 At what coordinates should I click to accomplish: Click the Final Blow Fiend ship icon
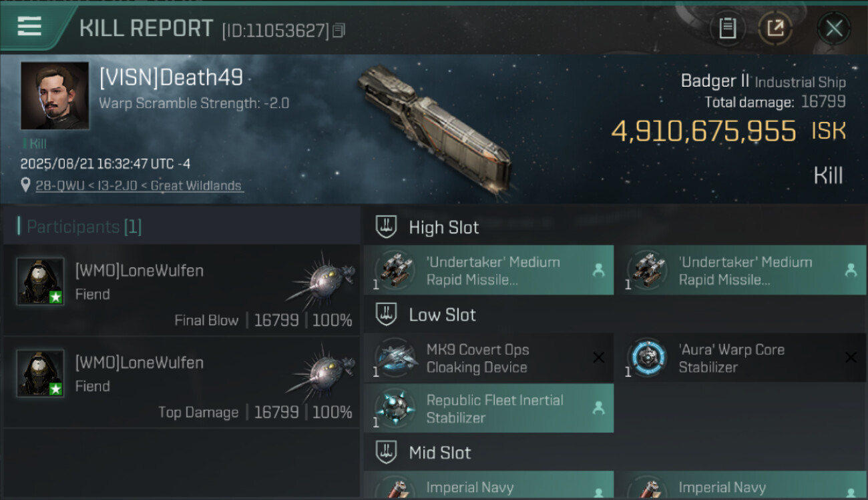pos(322,280)
